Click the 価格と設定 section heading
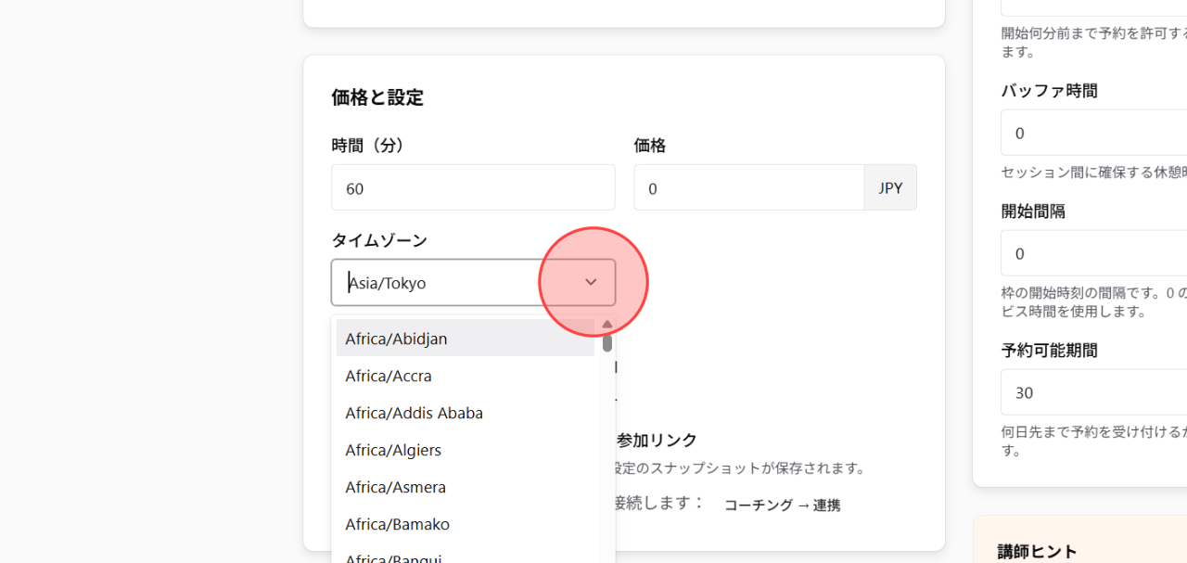 377,97
